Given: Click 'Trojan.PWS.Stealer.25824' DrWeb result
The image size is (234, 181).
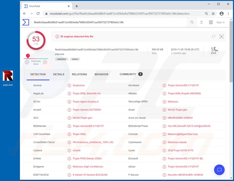Looking at the screenshot, I should click(87, 158).
